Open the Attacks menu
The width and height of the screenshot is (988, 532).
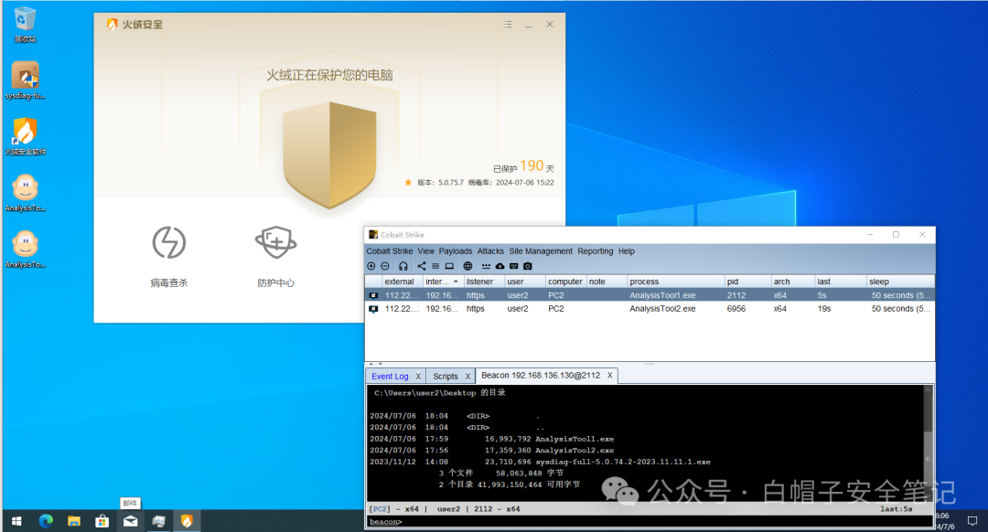490,251
